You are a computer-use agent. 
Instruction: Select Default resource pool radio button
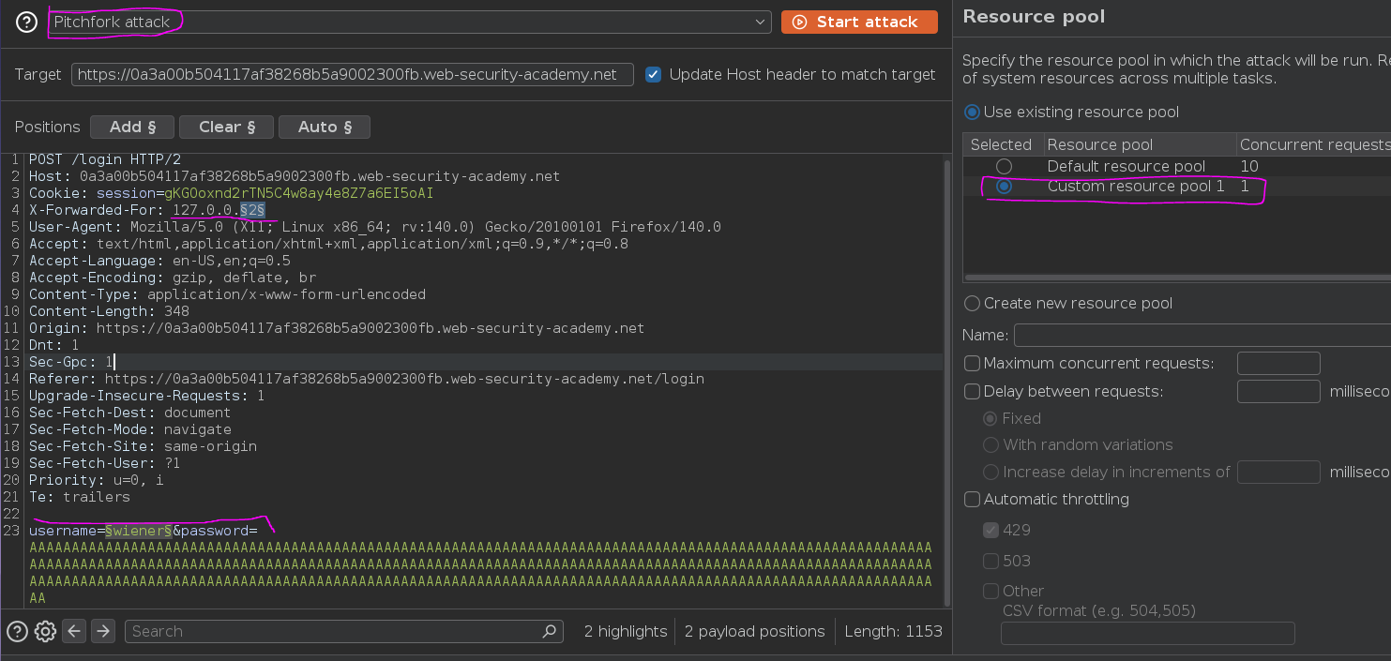[x=1005, y=166]
